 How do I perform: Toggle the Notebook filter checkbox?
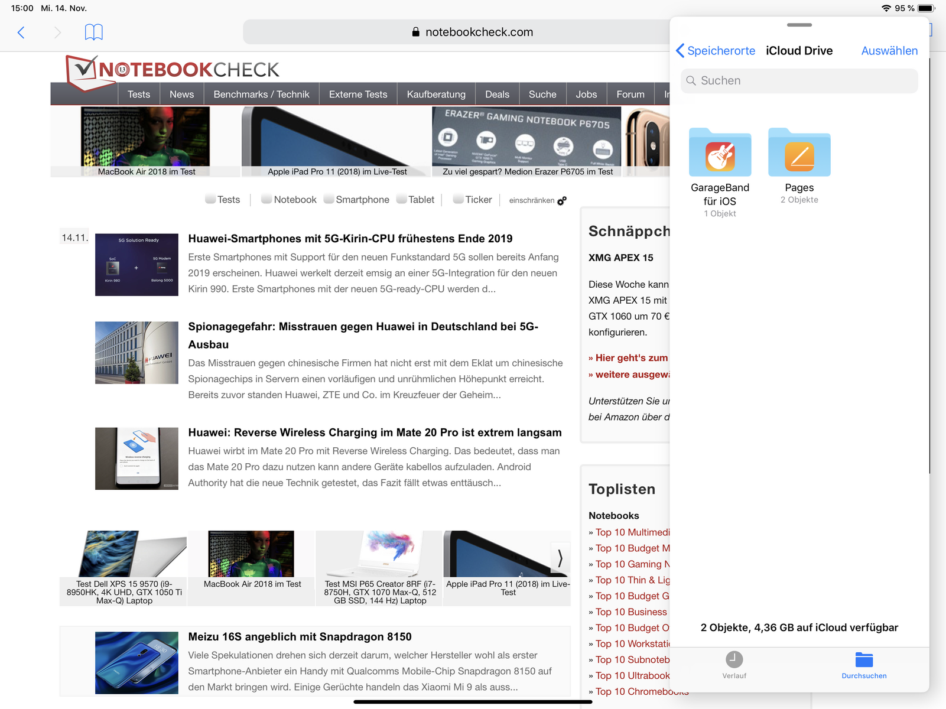pyautogui.click(x=266, y=199)
